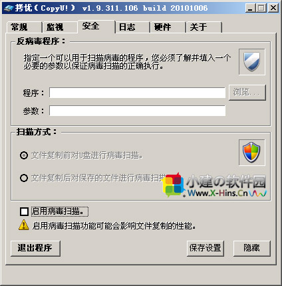Select radio 文件复制前对U盘进行病毒扫描
The image size is (282, 286).
(24, 155)
